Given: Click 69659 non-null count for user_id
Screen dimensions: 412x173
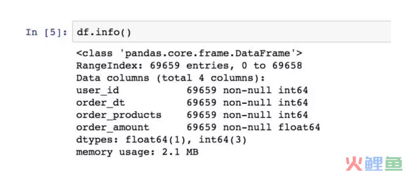Looking at the screenshot, I should point(229,90).
